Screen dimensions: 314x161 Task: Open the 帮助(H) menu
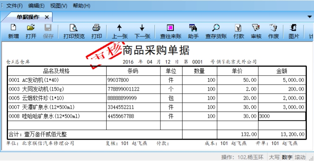81,6
